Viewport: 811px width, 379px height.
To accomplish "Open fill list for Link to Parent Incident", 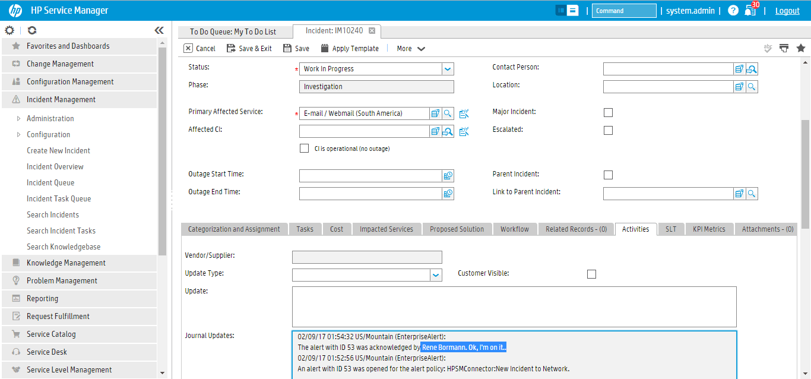I will tap(740, 194).
